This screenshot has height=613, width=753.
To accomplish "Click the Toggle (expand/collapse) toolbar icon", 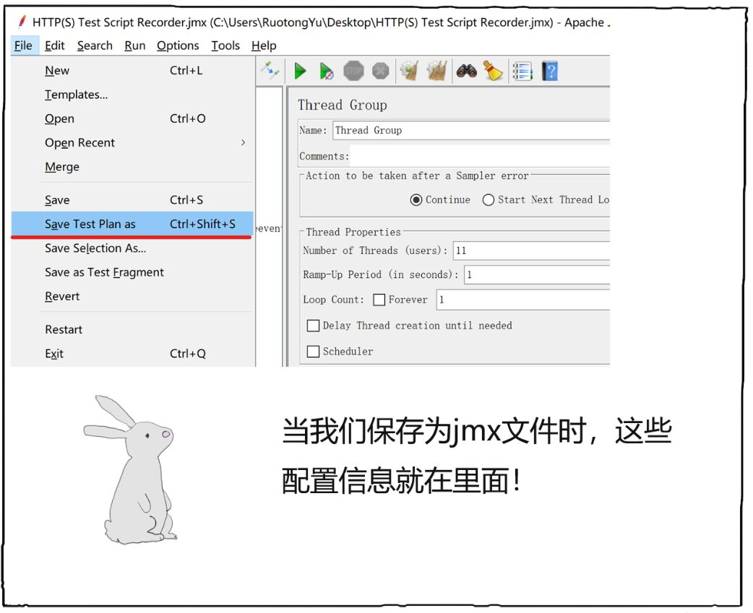I will click(270, 71).
